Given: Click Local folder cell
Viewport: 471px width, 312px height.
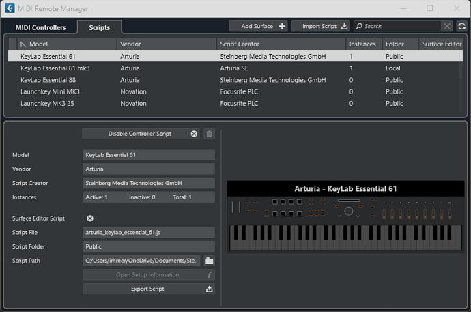Looking at the screenshot, I should tap(393, 68).
